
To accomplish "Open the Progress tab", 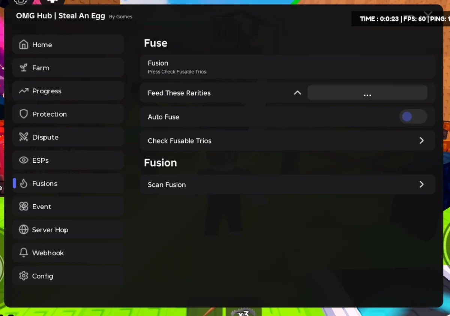I will pyautogui.click(x=68, y=91).
